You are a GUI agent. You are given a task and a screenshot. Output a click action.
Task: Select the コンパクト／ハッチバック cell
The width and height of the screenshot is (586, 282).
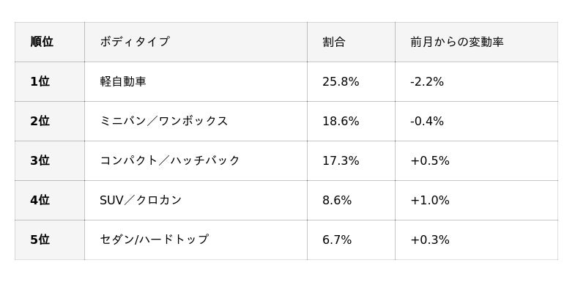(196, 160)
